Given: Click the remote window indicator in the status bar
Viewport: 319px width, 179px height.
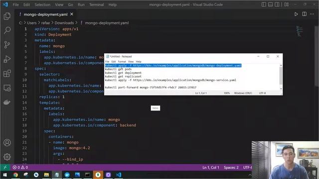Looking at the screenshot, I should (x=5, y=168).
